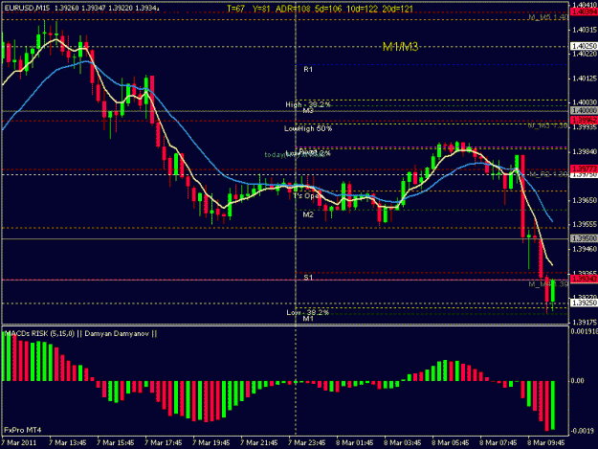
Task: Click the 0.001918 indicator scale value
Action: pos(584,331)
